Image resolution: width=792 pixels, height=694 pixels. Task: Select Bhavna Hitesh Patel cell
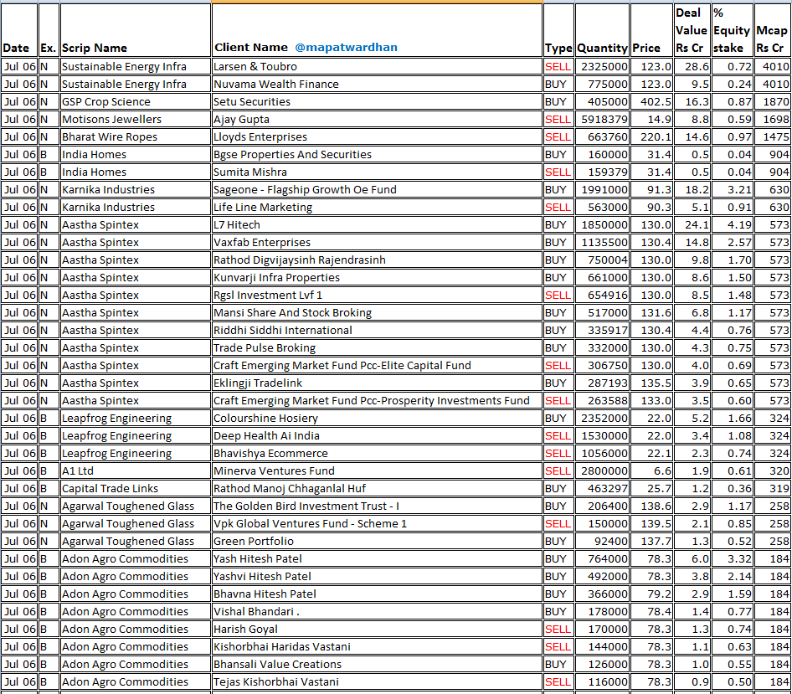click(378, 594)
